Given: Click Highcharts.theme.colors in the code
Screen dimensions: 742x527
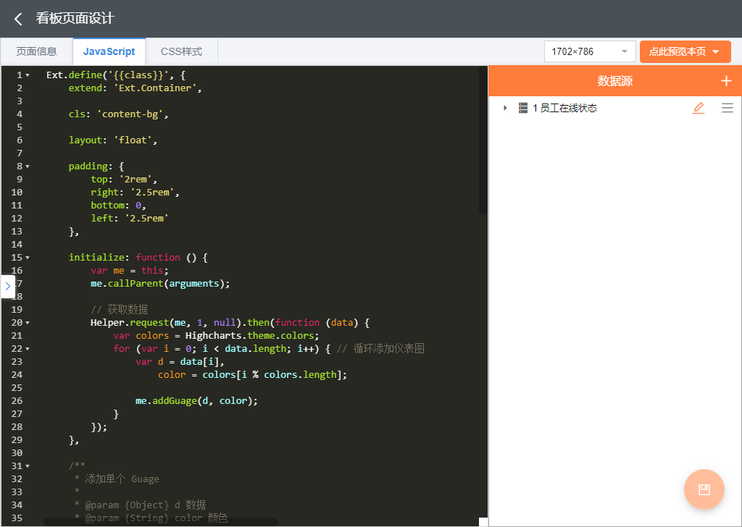Looking at the screenshot, I should click(249, 336).
